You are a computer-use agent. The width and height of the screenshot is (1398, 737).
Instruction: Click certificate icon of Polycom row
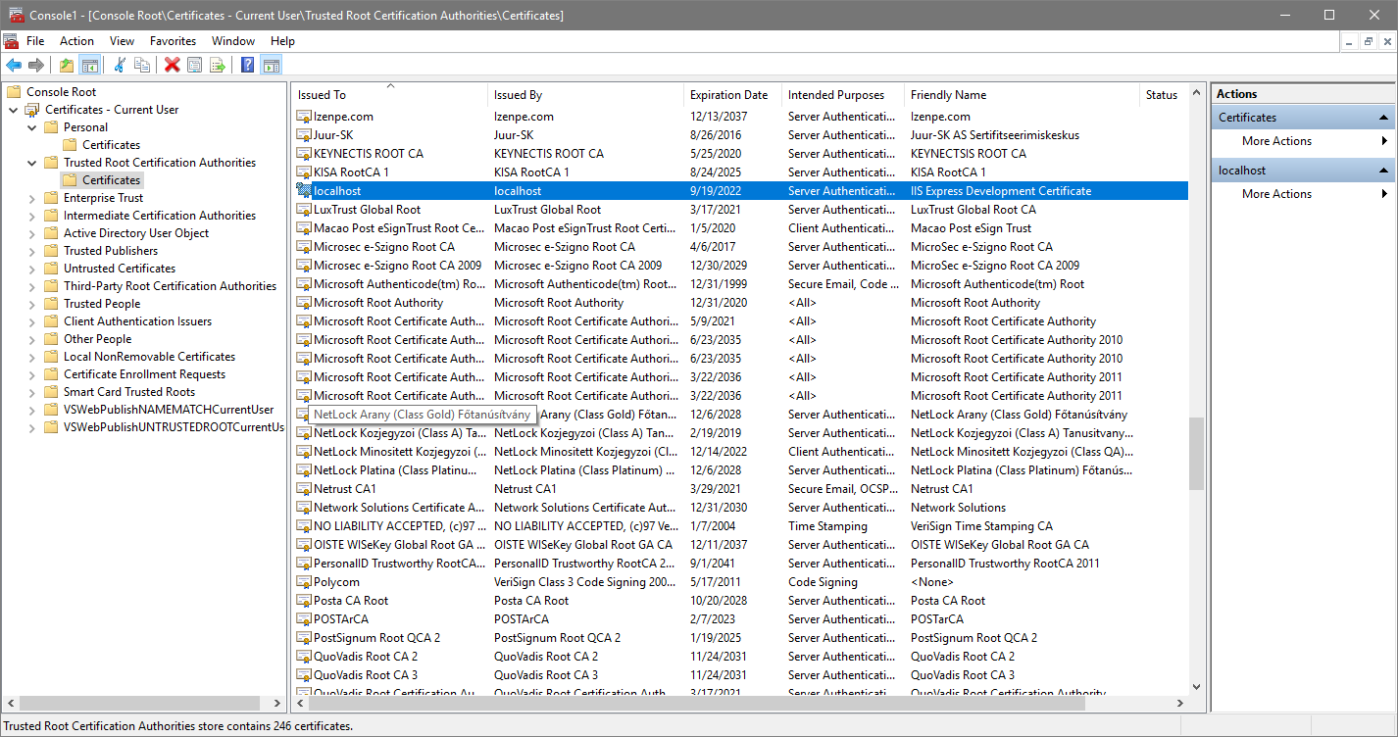pos(304,582)
